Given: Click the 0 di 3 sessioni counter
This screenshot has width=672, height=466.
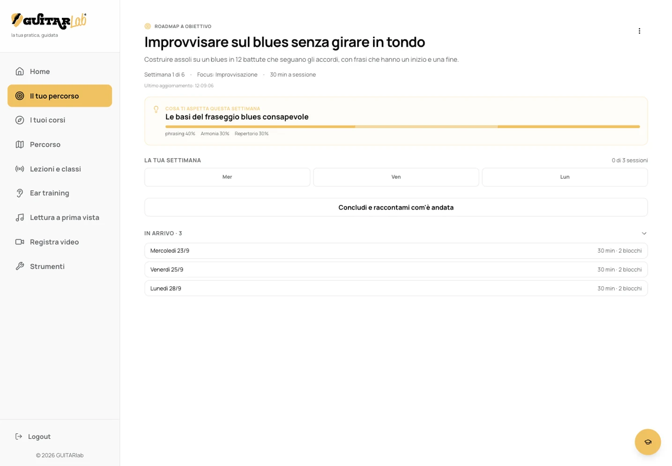Looking at the screenshot, I should pos(629,160).
